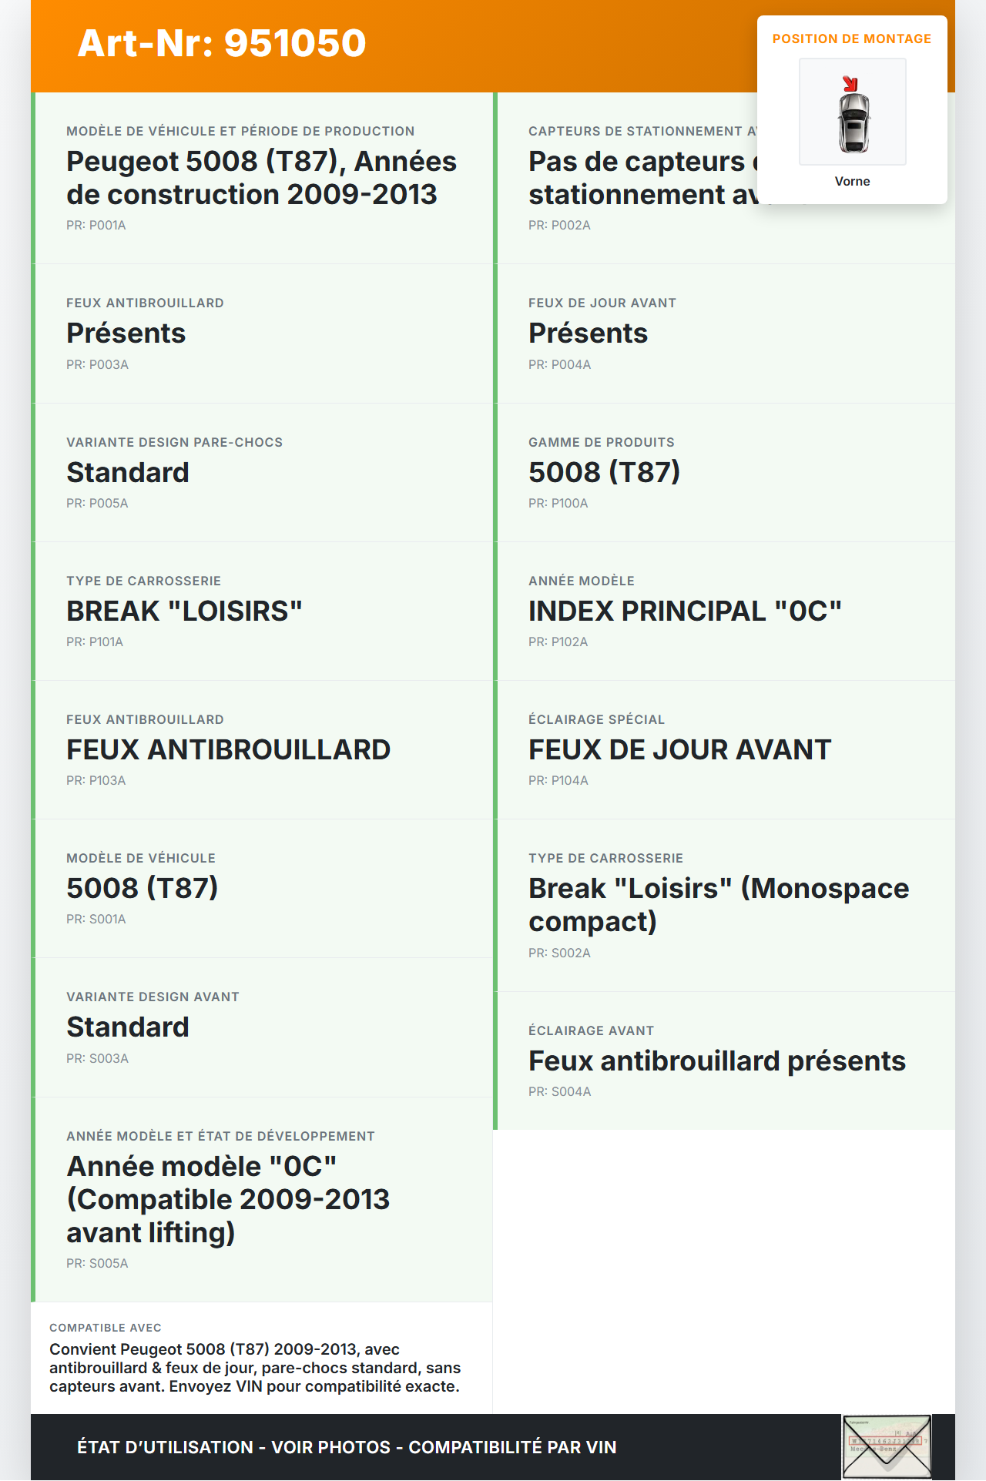Click the INDEX PRINCIPAL "0C" value
Viewport: 986px width, 1481px height.
(685, 611)
